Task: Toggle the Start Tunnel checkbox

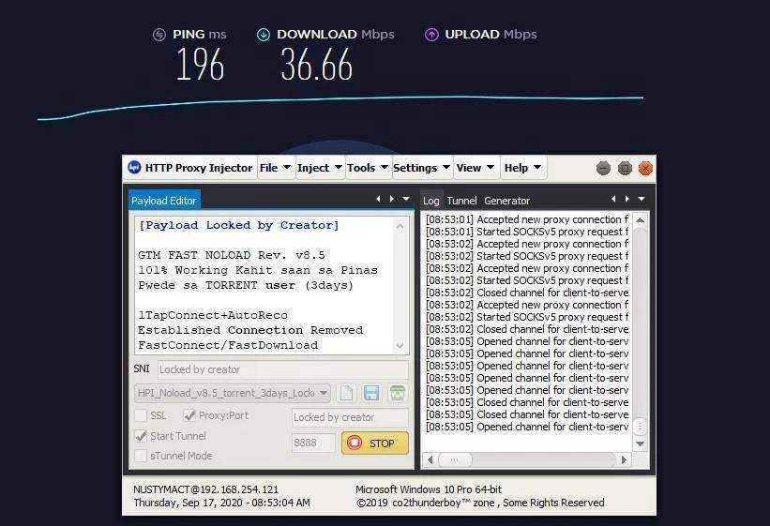Action: (x=141, y=436)
